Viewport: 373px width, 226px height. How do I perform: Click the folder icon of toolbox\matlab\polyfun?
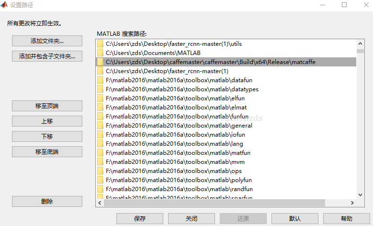click(100, 180)
